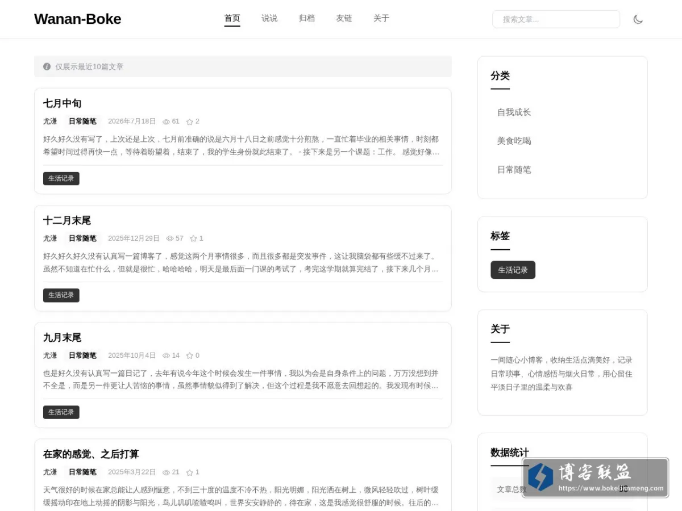The width and height of the screenshot is (682, 511).
Task: Click the 十二月末尾 post excerpt text
Action: (x=242, y=262)
